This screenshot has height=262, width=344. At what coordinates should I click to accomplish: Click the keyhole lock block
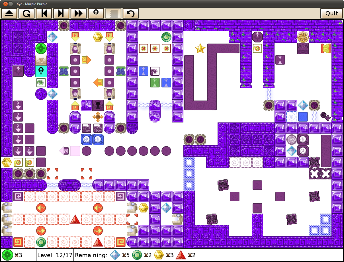coord(98,105)
